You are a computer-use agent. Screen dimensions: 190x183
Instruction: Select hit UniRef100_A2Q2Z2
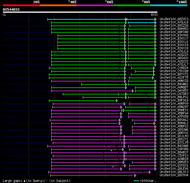click(174, 61)
